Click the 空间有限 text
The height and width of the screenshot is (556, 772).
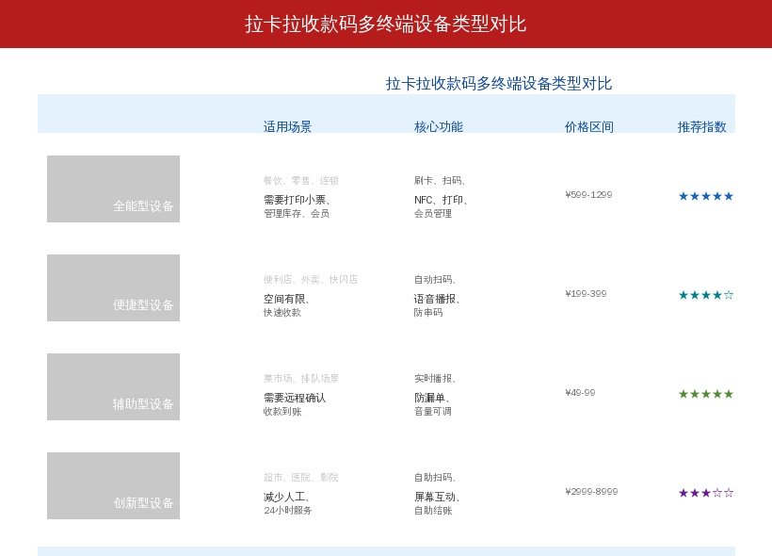[x=286, y=299]
